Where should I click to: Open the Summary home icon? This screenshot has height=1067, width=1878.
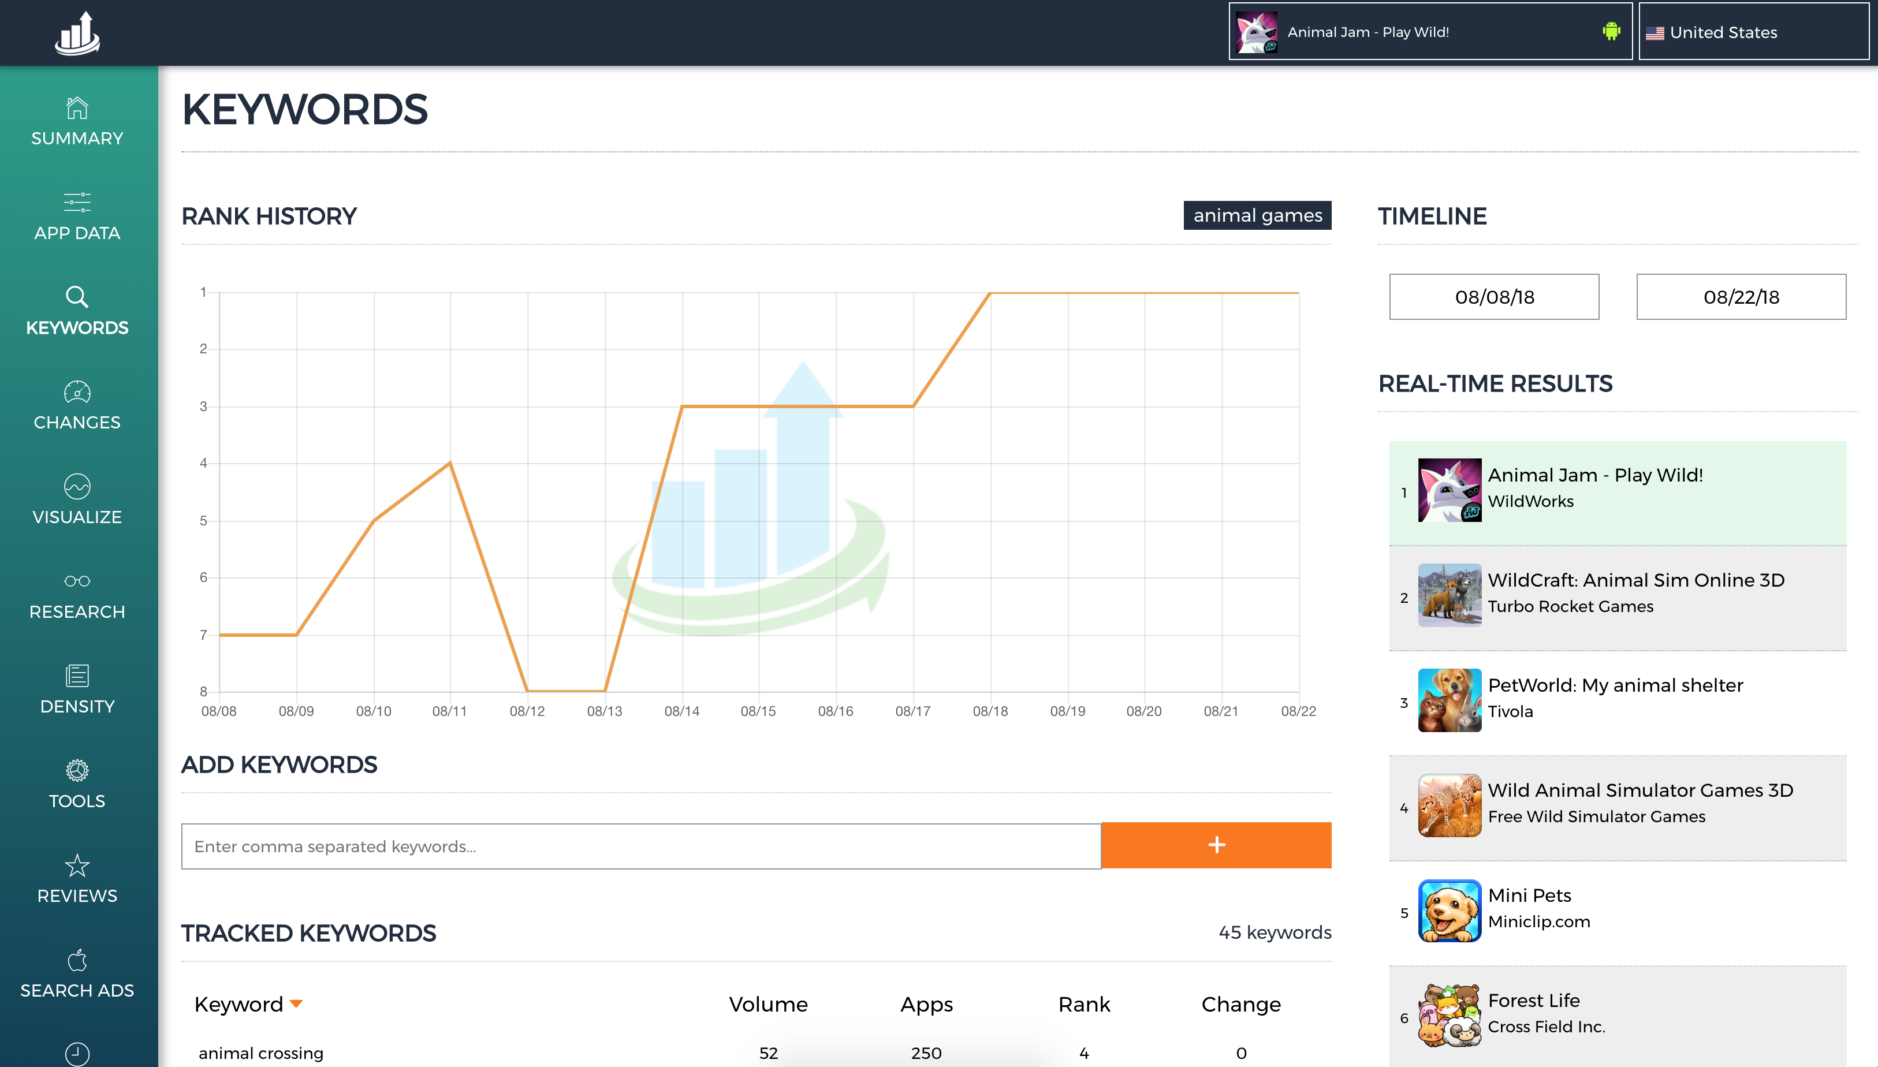77,108
